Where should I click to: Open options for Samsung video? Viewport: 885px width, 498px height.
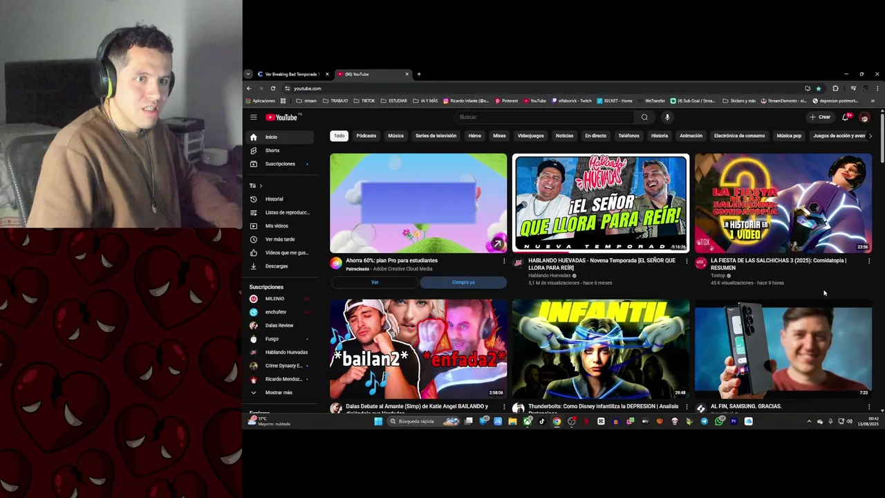[x=869, y=407]
